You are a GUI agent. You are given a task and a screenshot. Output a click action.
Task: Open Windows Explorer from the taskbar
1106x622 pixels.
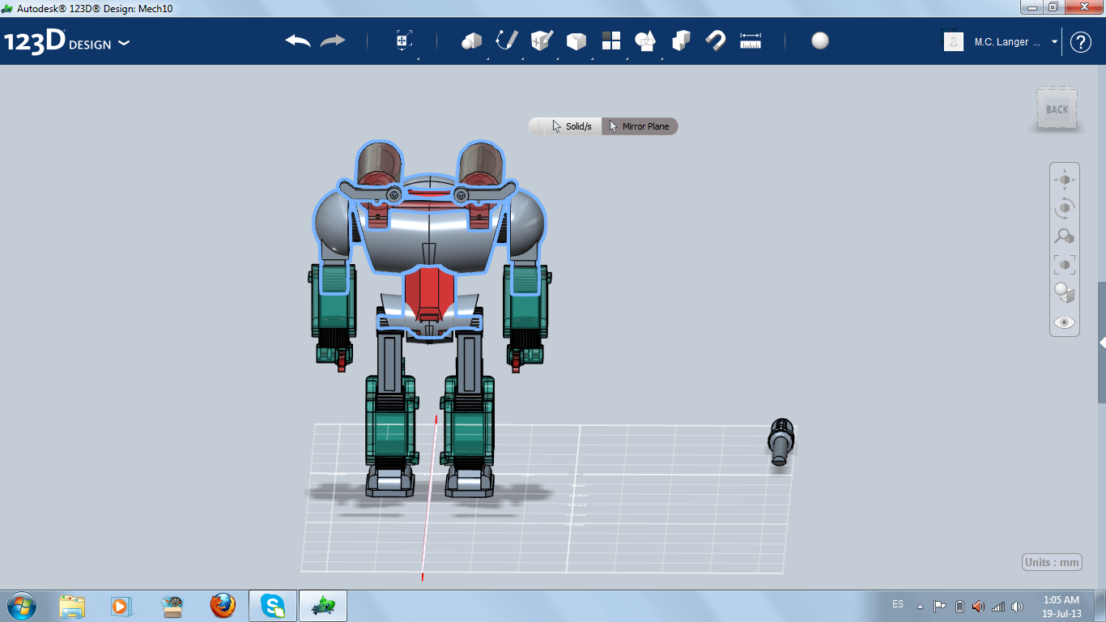click(72, 606)
